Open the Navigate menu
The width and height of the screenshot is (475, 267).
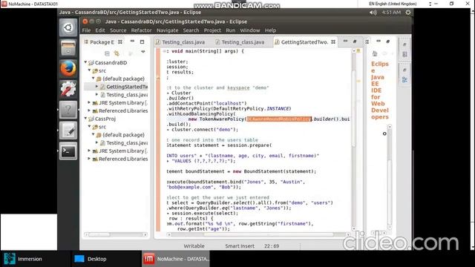pos(167,30)
